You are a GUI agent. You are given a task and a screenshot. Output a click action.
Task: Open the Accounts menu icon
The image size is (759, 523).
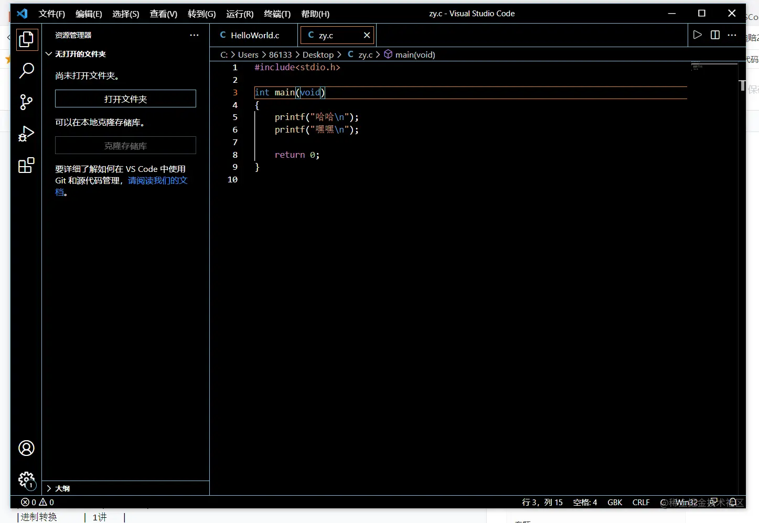26,448
